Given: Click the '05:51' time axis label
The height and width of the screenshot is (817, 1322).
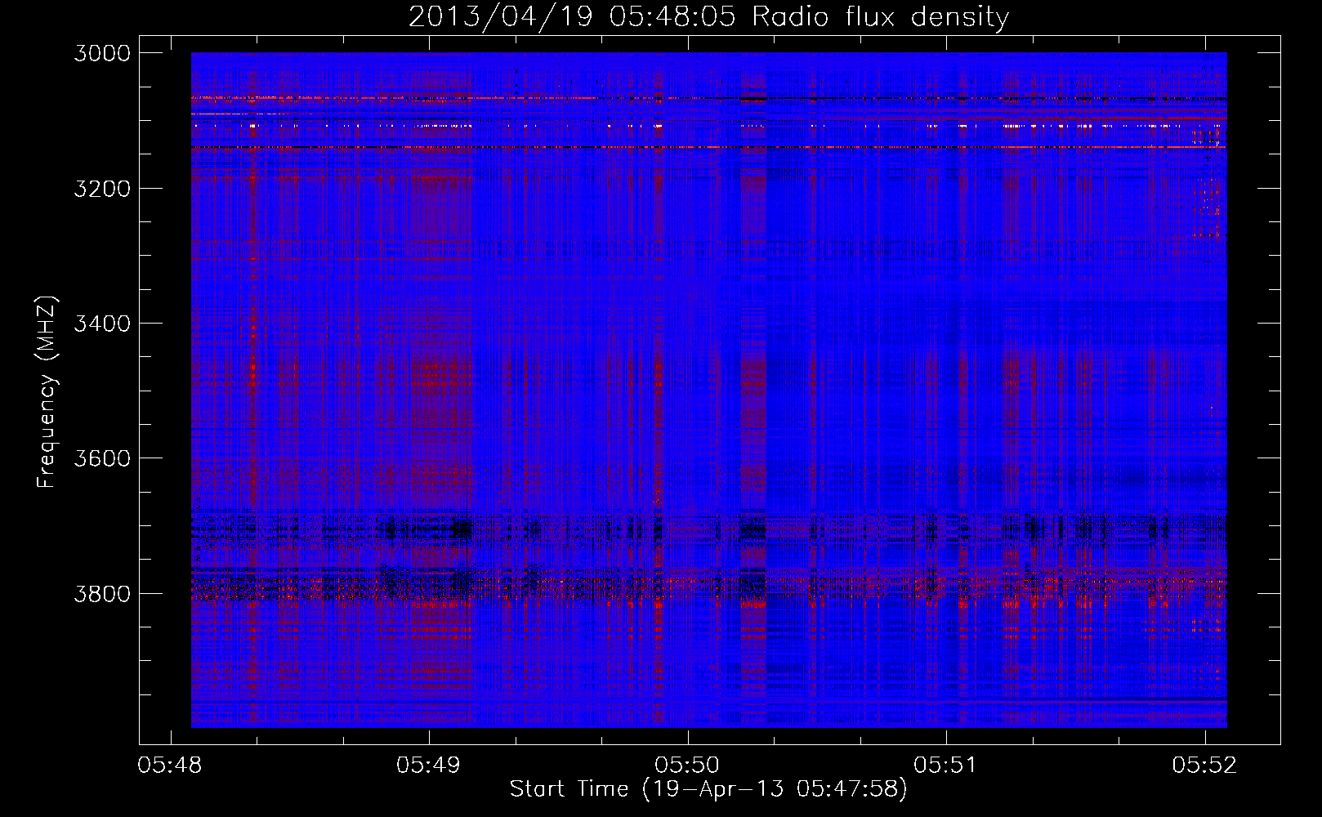Looking at the screenshot, I should [x=945, y=766].
